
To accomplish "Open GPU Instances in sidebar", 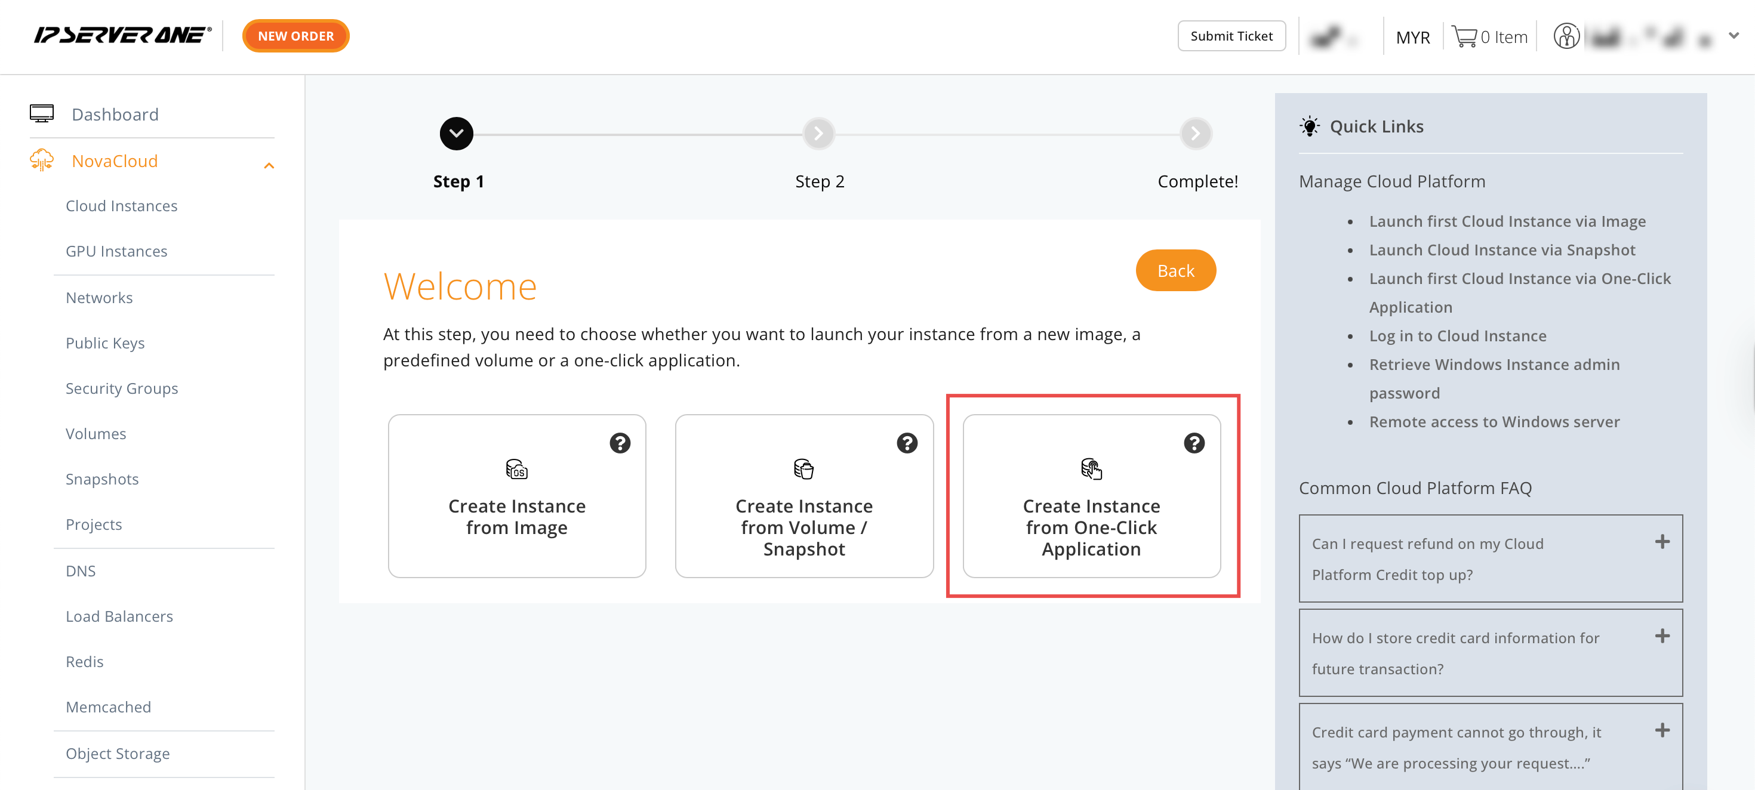I will [116, 251].
